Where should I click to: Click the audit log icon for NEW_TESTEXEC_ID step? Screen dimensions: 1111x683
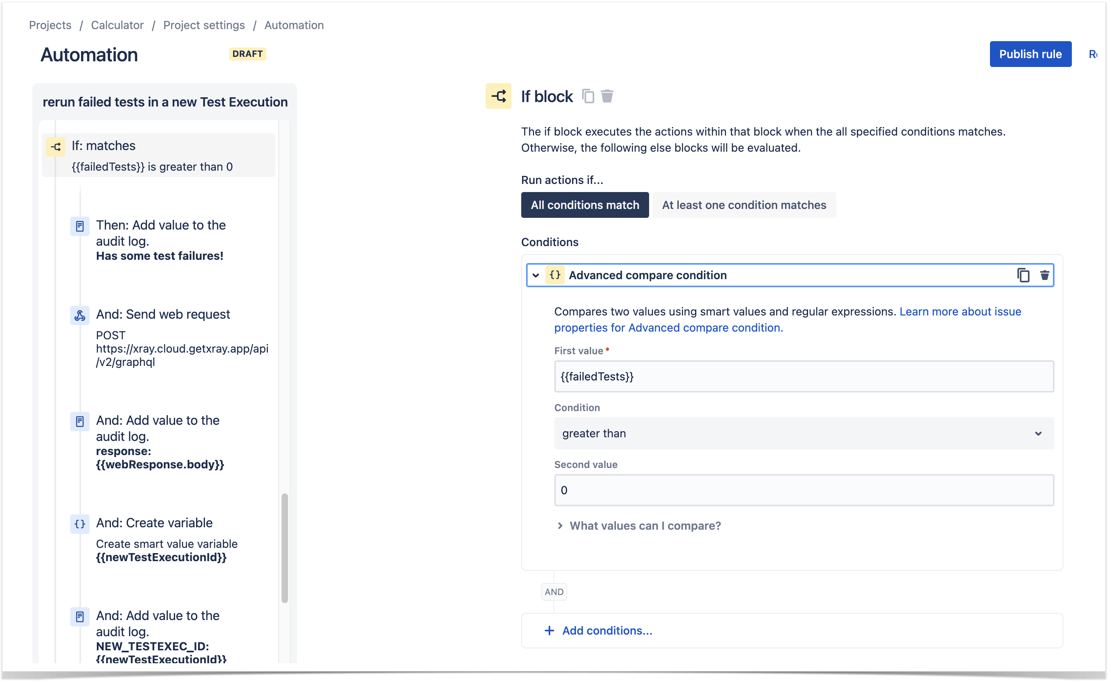[x=80, y=616]
